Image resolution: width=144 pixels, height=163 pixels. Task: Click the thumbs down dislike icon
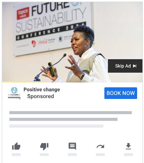[44, 147]
